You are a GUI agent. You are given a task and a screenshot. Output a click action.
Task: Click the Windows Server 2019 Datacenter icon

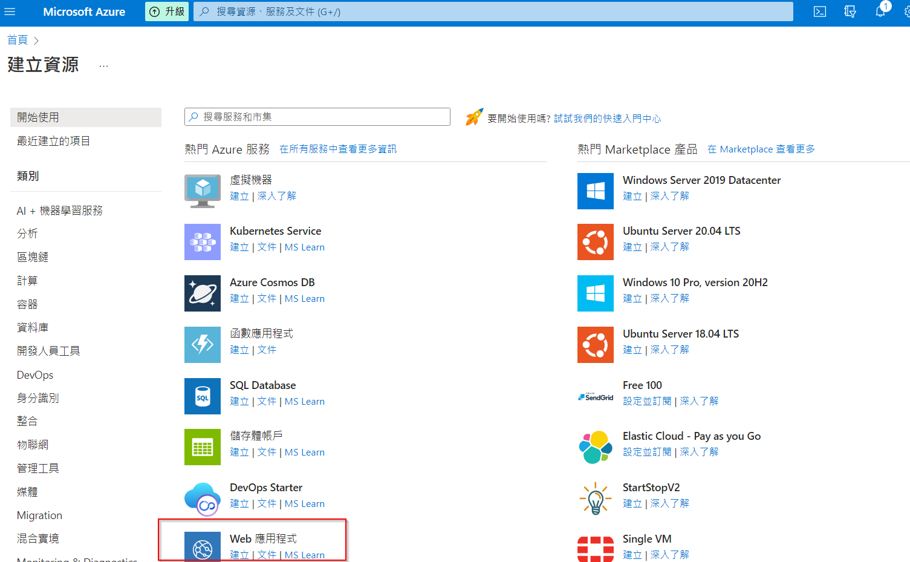coord(596,191)
